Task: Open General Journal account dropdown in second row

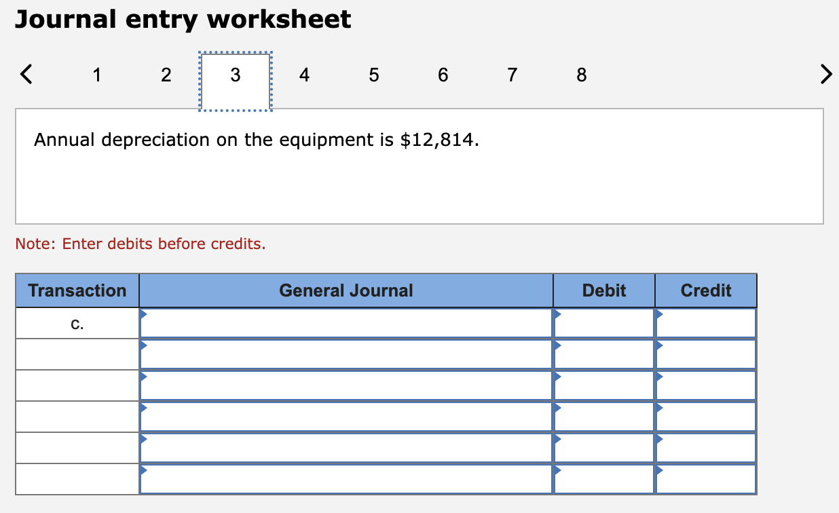Action: (x=346, y=354)
